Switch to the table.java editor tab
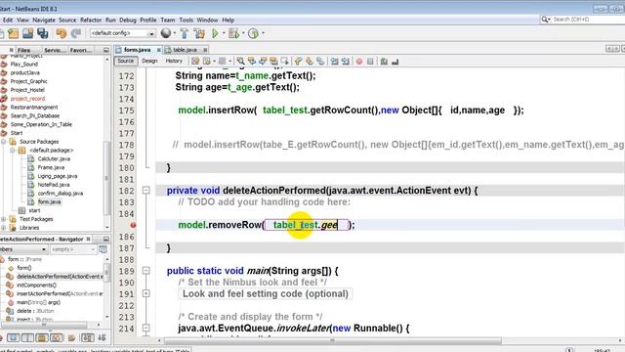This screenshot has height=352, width=625. [x=185, y=50]
